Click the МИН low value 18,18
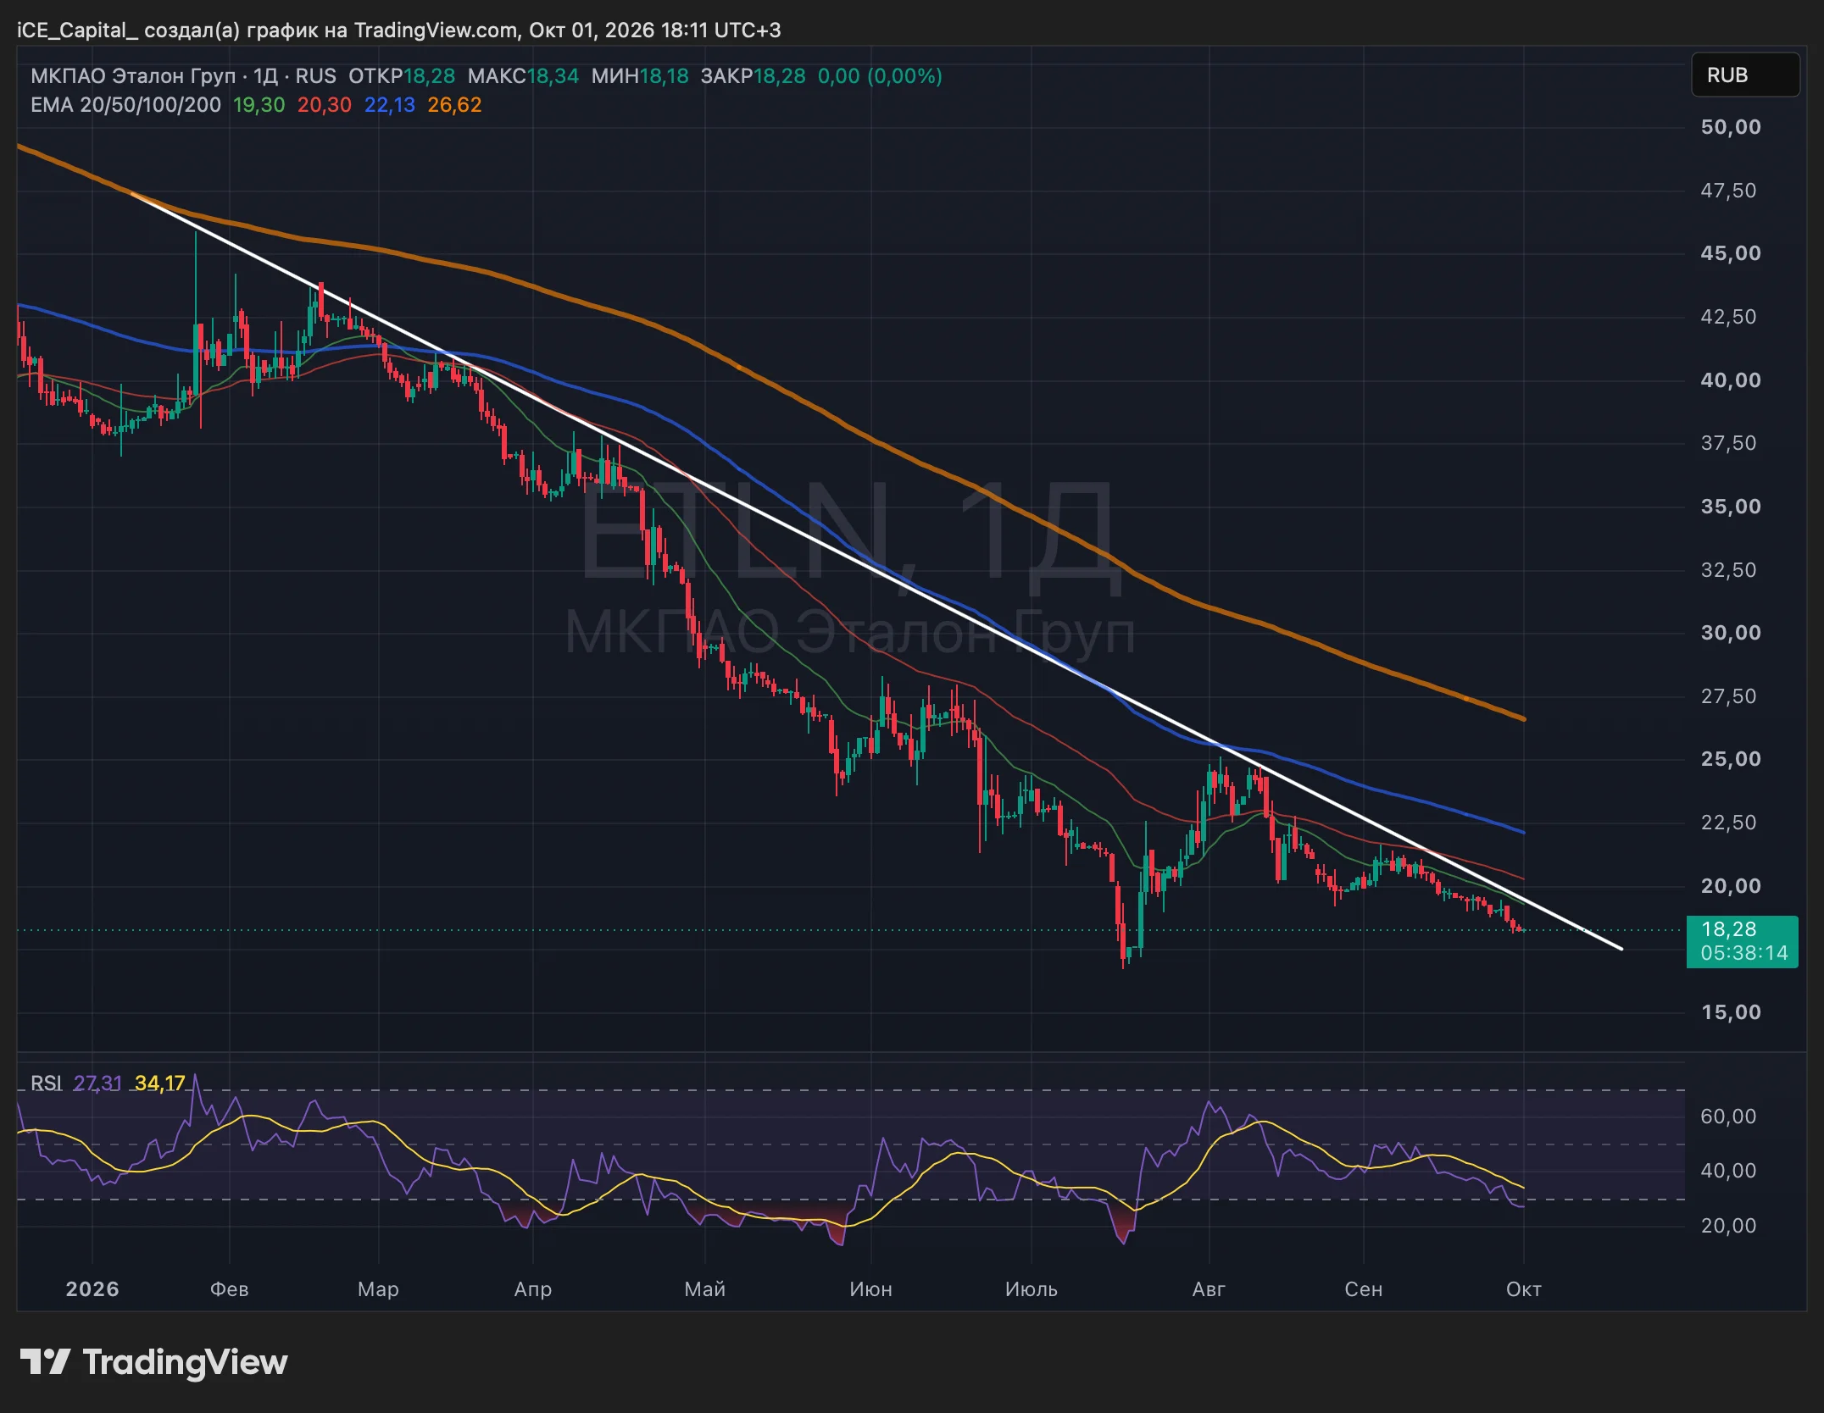 click(664, 76)
